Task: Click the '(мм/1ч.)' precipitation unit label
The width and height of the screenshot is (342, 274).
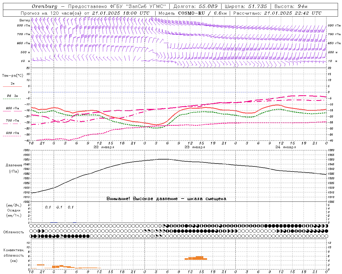Action: pyautogui.click(x=14, y=215)
